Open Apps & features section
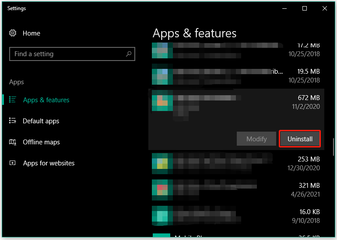 (x=46, y=100)
